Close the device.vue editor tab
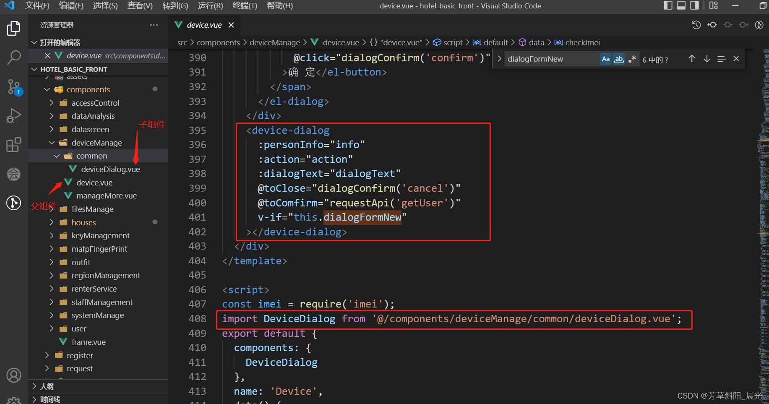769x404 pixels. click(231, 25)
